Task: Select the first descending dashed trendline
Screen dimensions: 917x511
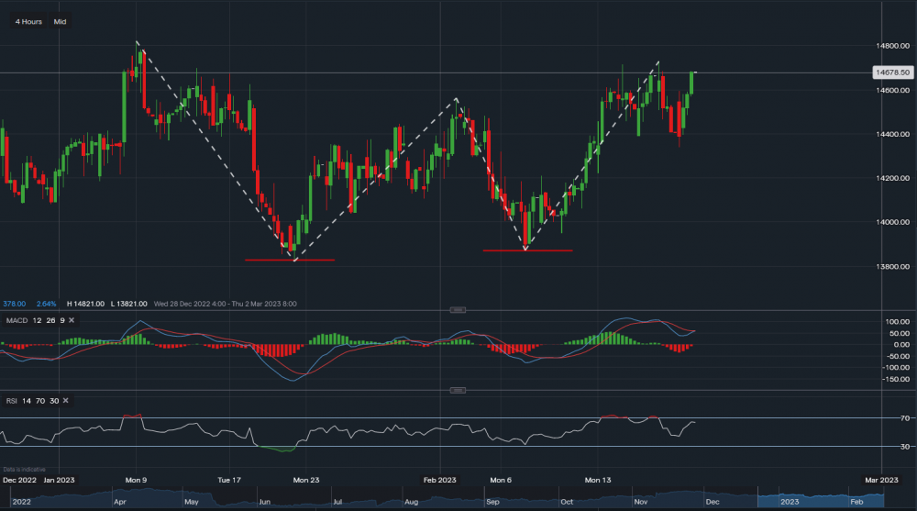Action: 215,151
